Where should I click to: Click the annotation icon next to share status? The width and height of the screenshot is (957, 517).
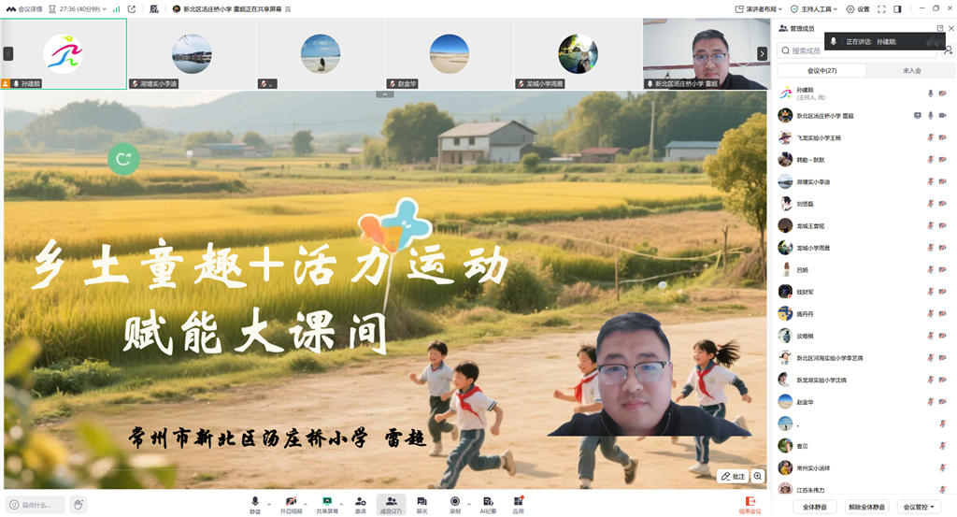pyautogui.click(x=154, y=9)
